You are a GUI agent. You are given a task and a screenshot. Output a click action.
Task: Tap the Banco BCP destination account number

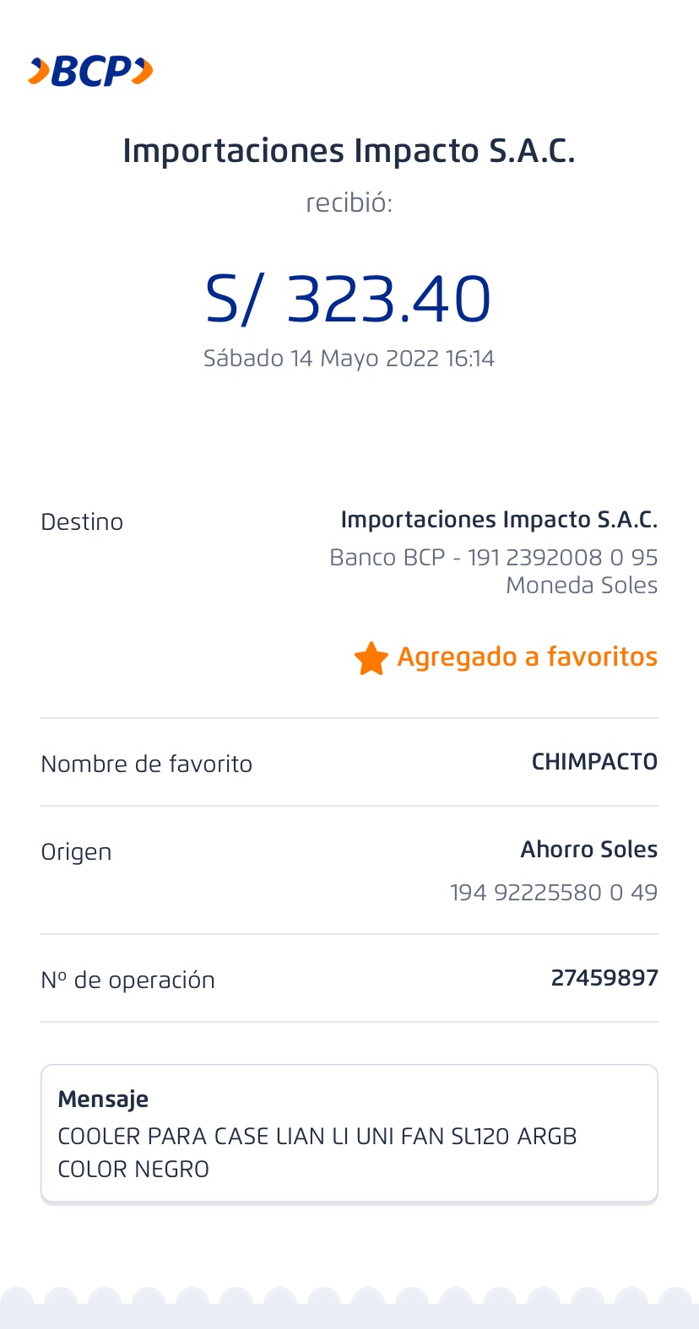point(493,558)
